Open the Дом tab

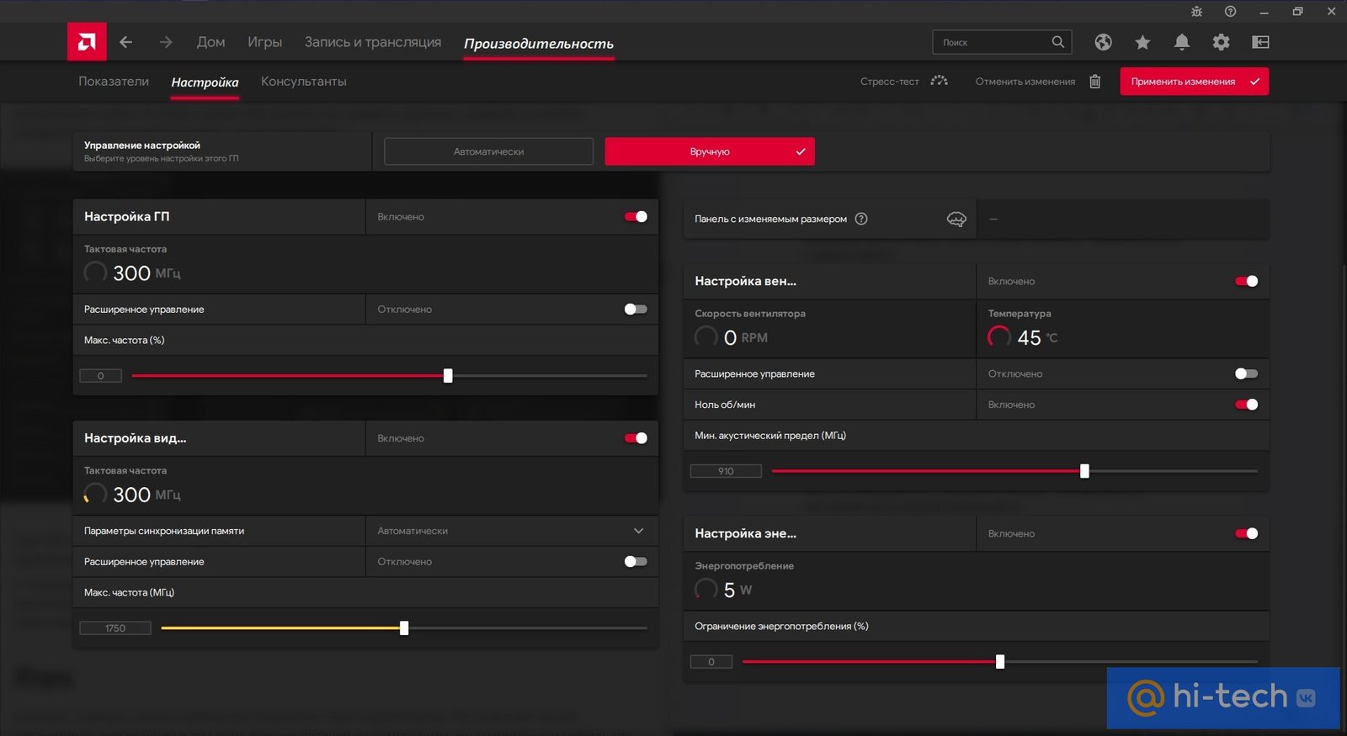(210, 42)
